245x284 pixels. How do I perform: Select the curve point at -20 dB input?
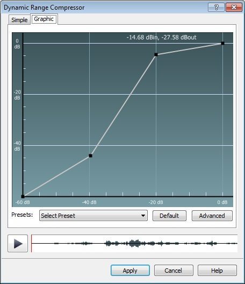click(x=156, y=54)
